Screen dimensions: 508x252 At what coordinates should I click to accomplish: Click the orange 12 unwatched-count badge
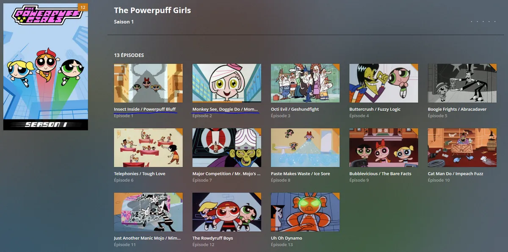[x=83, y=7]
